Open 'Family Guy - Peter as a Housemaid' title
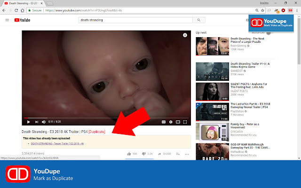Screen dimensions: 301x188 (245, 126)
